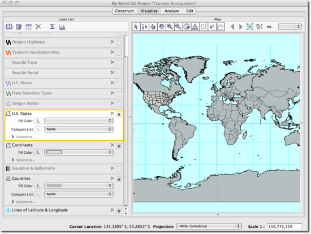Open the Projection Miller Cylindrical dropdown
Image resolution: width=311 pixels, height=234 pixels.
coord(209,226)
